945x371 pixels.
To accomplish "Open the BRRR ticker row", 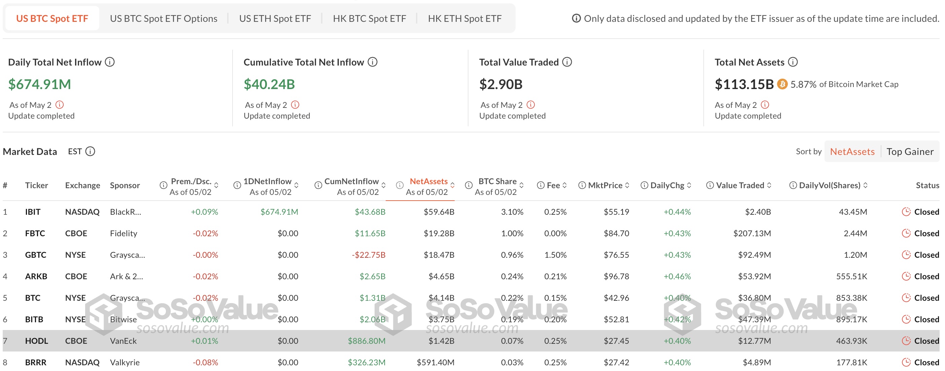I will pyautogui.click(x=471, y=362).
